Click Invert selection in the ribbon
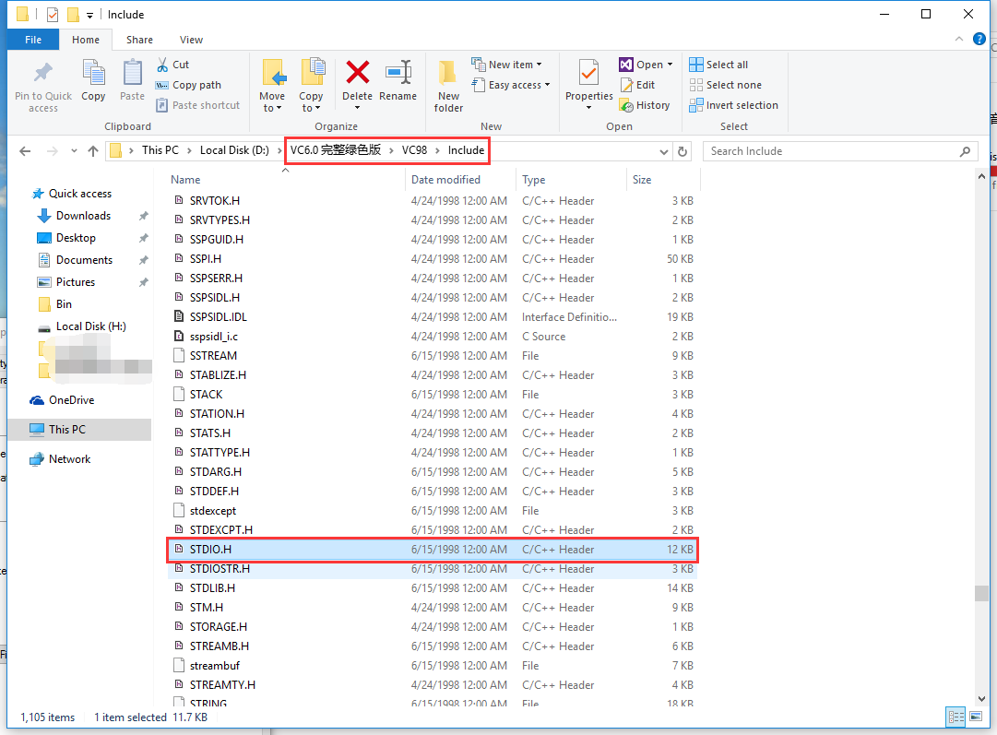997x735 pixels. coord(734,105)
